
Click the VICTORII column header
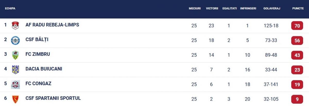pos(212,8)
